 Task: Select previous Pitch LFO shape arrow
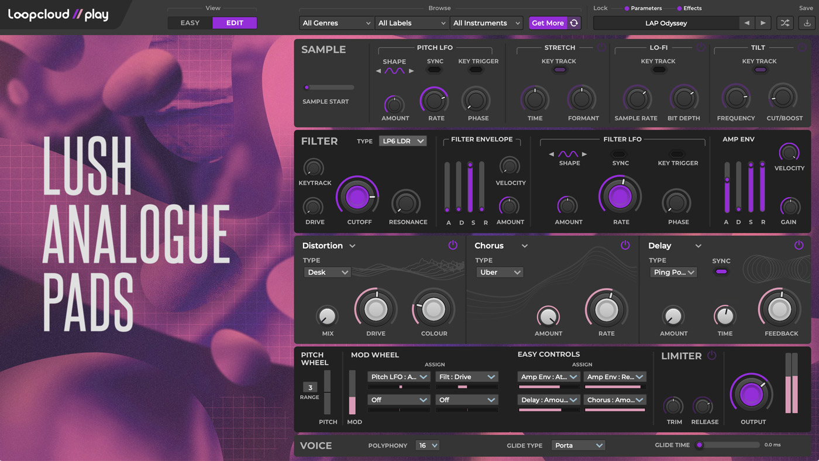click(378, 71)
